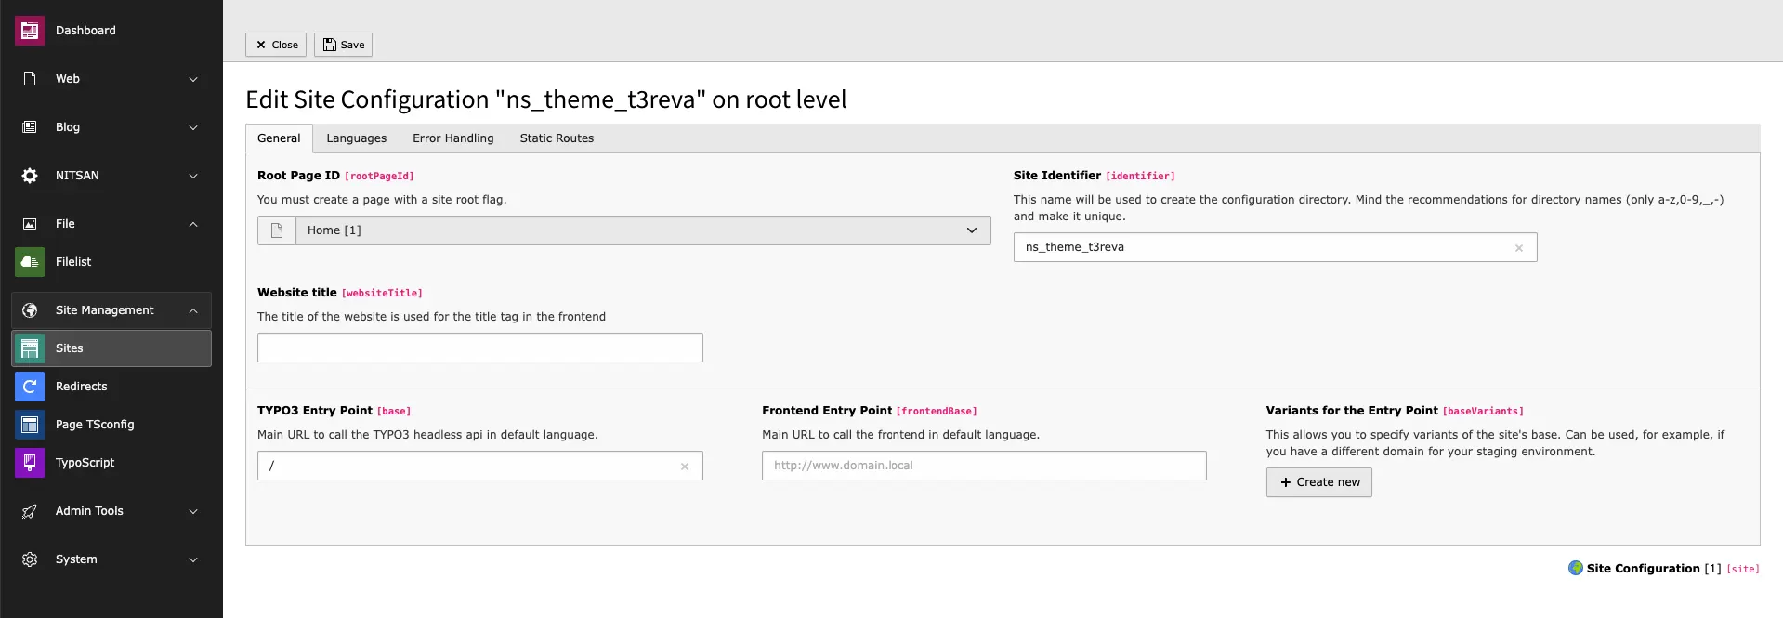Switch to the General tab
This screenshot has width=1783, height=618.
pos(279,138)
